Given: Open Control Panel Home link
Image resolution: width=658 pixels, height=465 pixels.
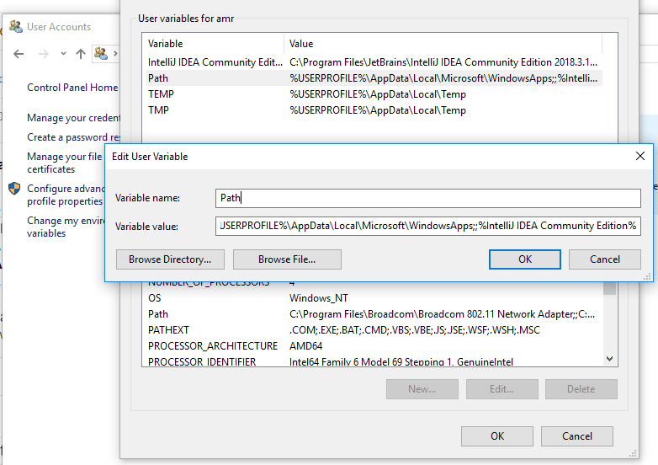Looking at the screenshot, I should tap(72, 88).
